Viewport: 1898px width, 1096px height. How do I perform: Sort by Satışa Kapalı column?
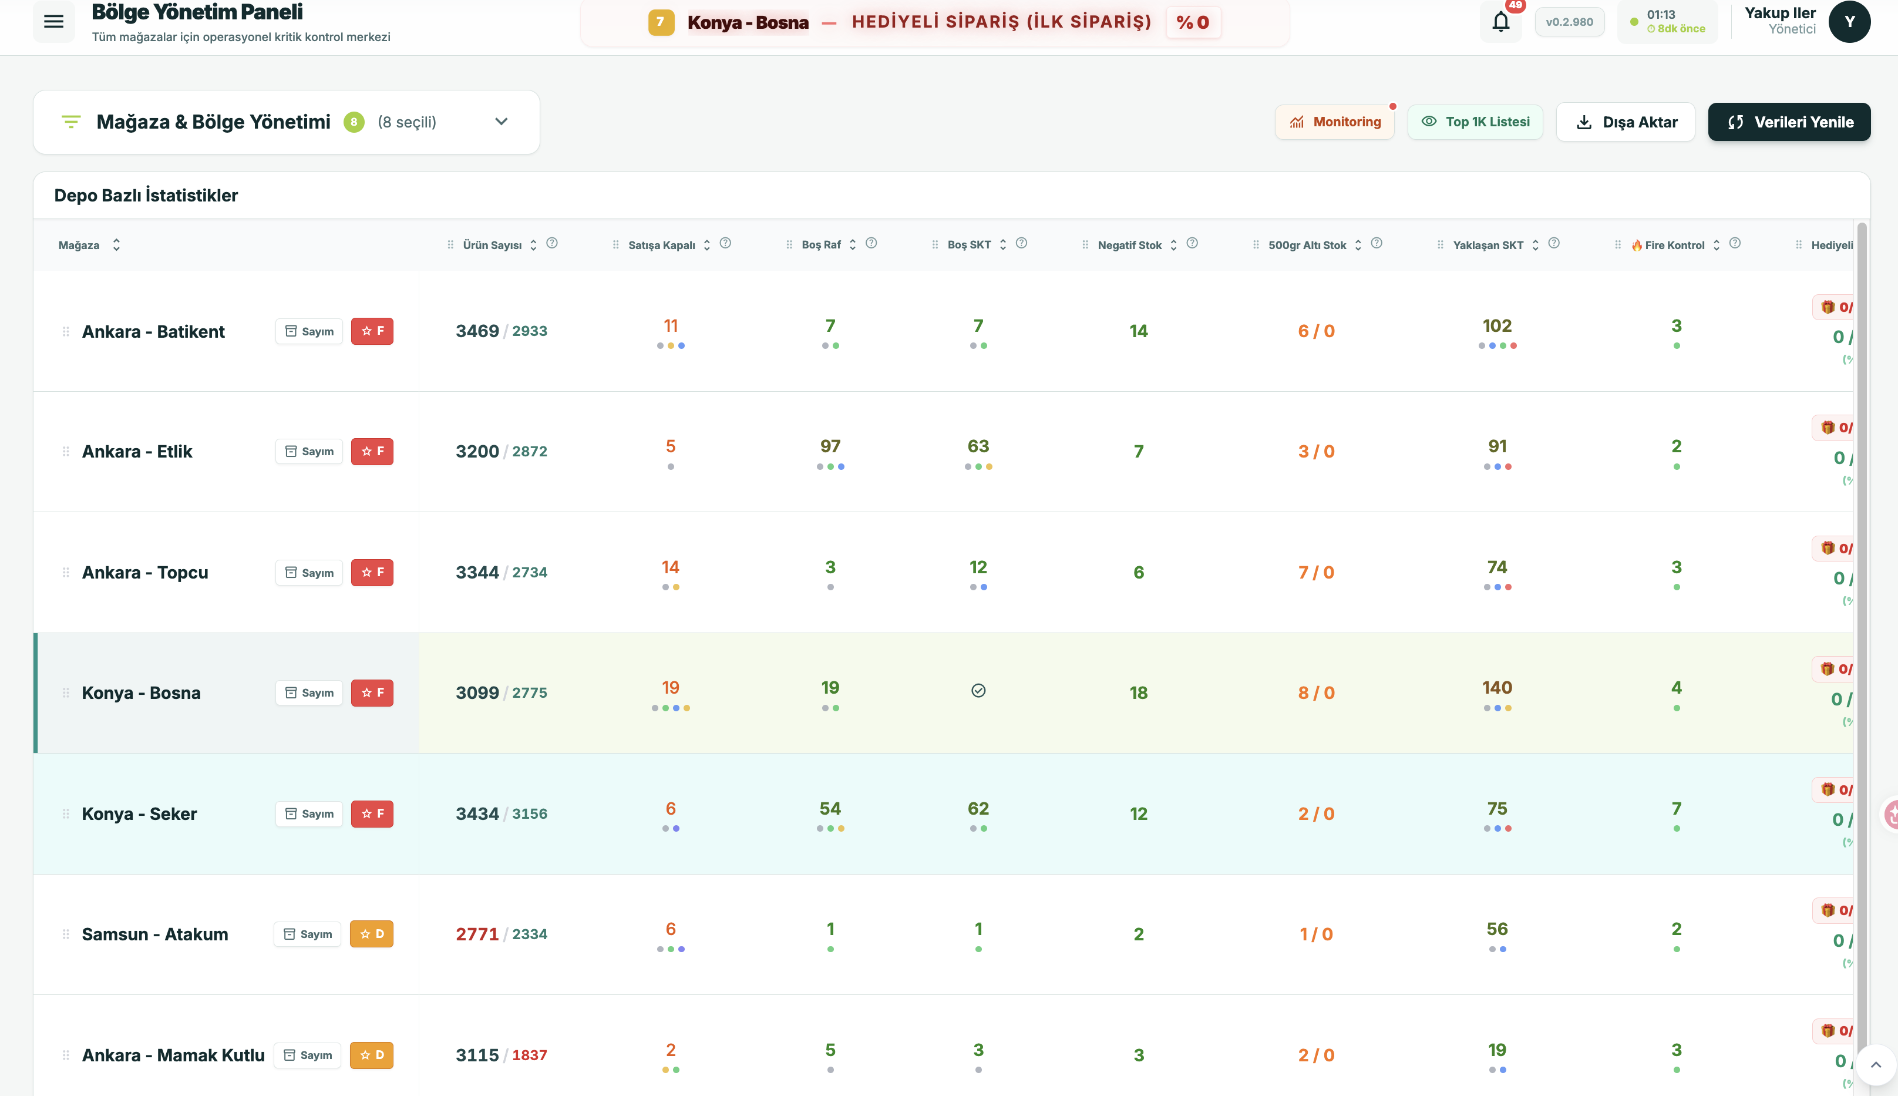pyautogui.click(x=706, y=245)
